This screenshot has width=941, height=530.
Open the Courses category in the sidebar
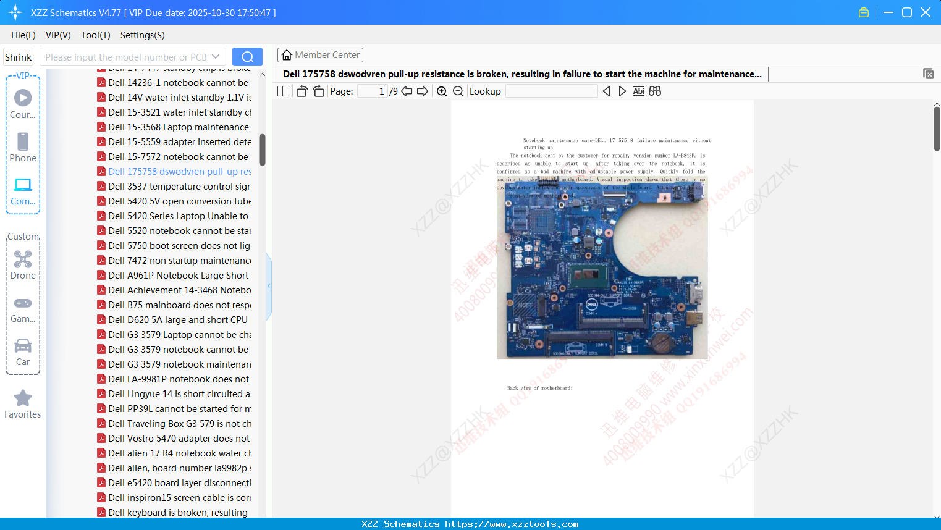[23, 104]
